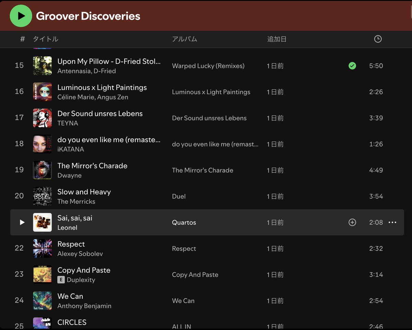Screen dimensions: 412x330
Task: Open Upon My Pillow album art thumbnail
Action: click(x=43, y=66)
